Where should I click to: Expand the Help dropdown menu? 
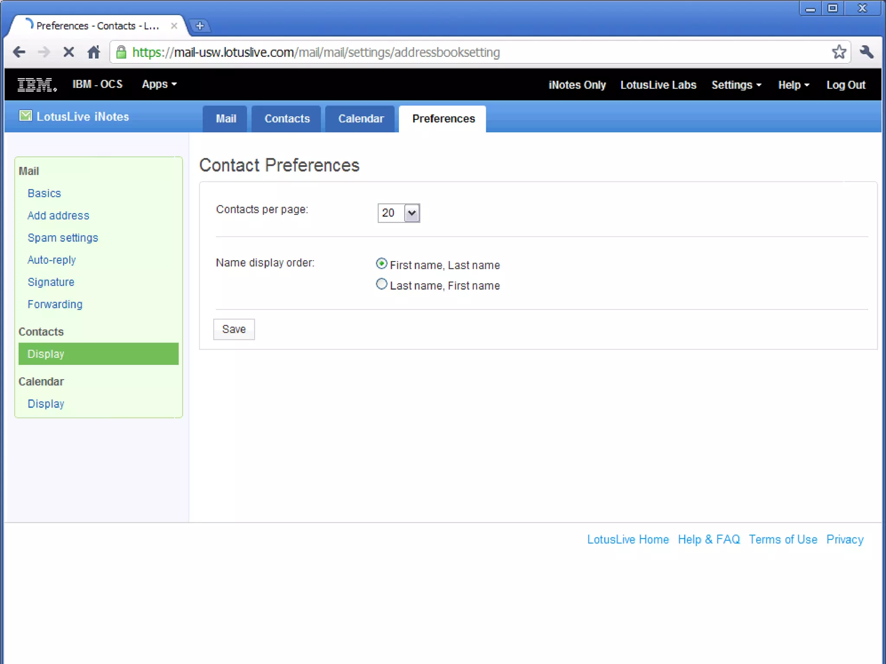click(x=793, y=85)
